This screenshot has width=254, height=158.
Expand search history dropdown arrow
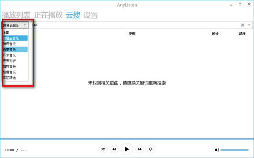(x=249, y=25)
